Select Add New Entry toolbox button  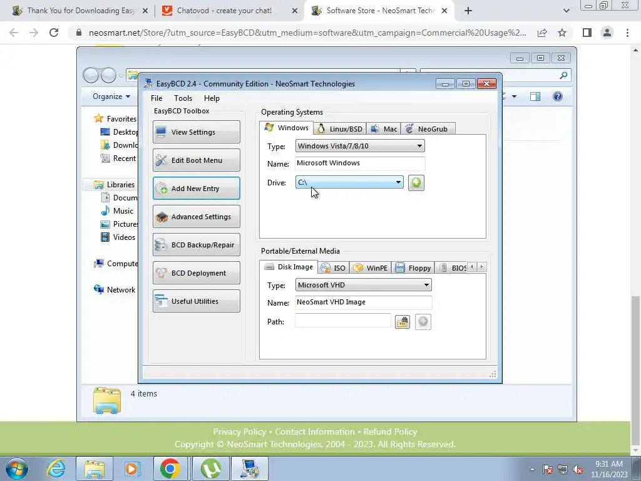point(196,188)
